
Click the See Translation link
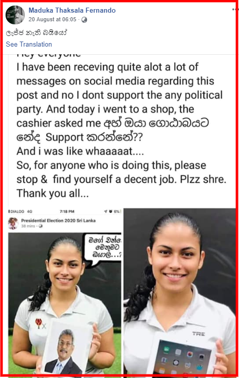29,45
